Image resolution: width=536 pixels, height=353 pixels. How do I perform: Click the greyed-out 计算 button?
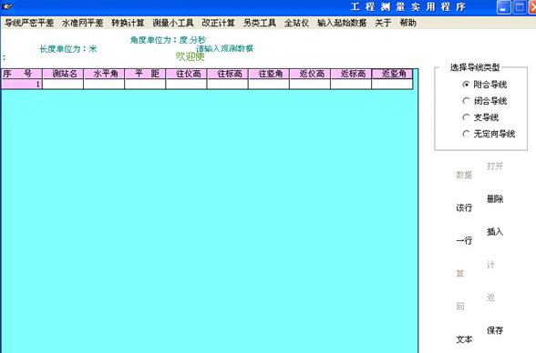click(476, 269)
